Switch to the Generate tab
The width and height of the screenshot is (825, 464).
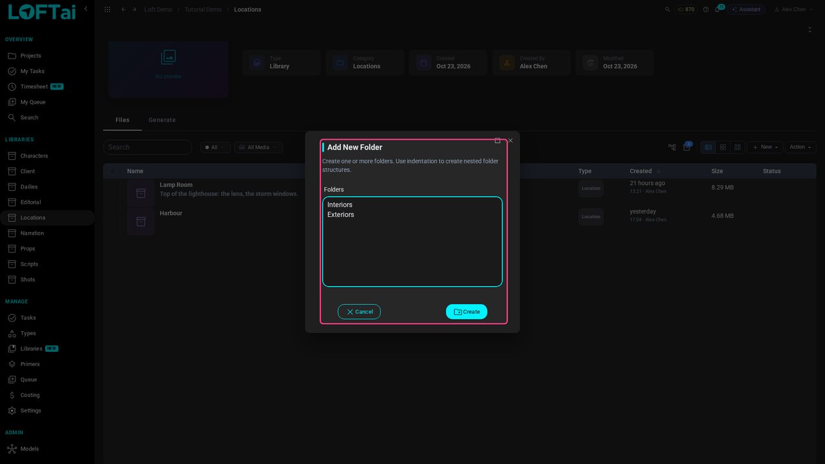pos(162,120)
